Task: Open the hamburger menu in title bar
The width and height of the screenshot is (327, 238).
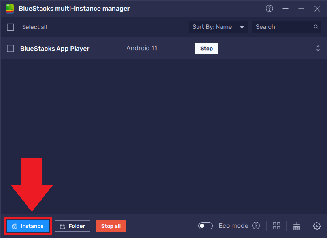Action: coord(285,9)
